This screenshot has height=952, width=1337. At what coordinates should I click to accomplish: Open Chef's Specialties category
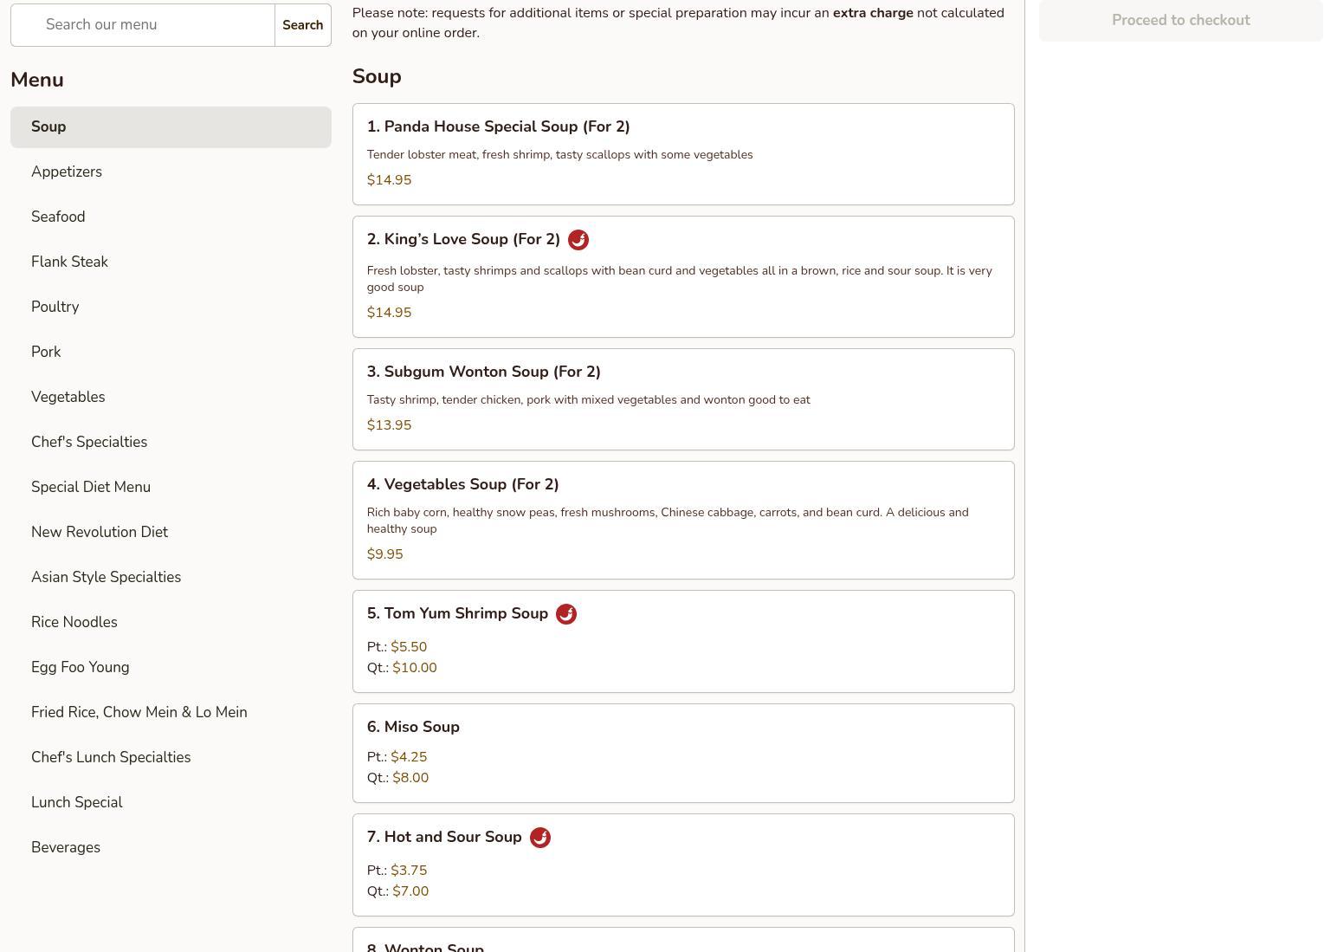89,442
